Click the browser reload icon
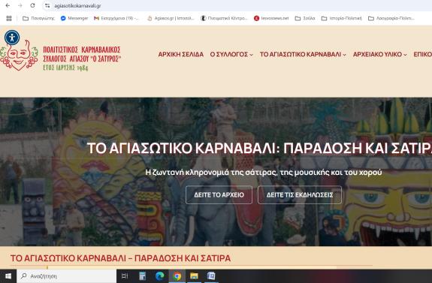The image size is (432, 283). click(x=32, y=5)
